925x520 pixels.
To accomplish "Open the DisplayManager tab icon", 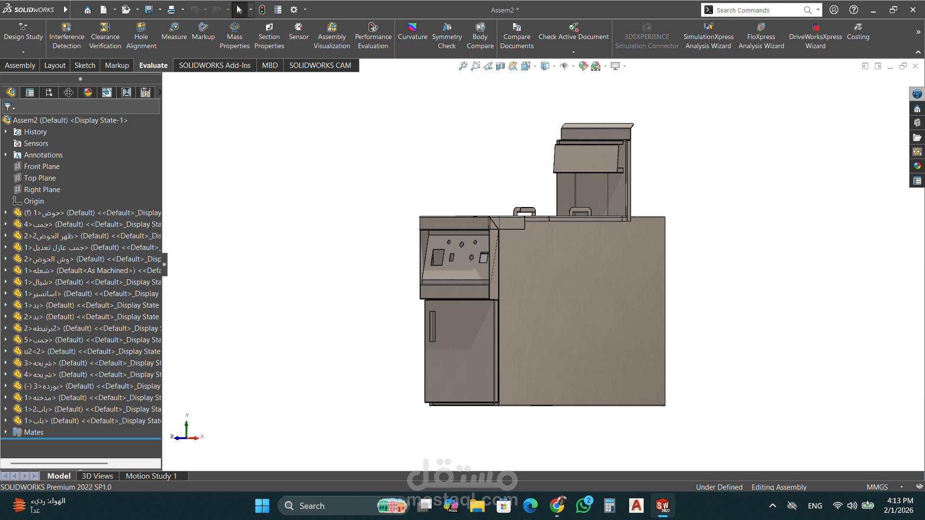I will [88, 92].
